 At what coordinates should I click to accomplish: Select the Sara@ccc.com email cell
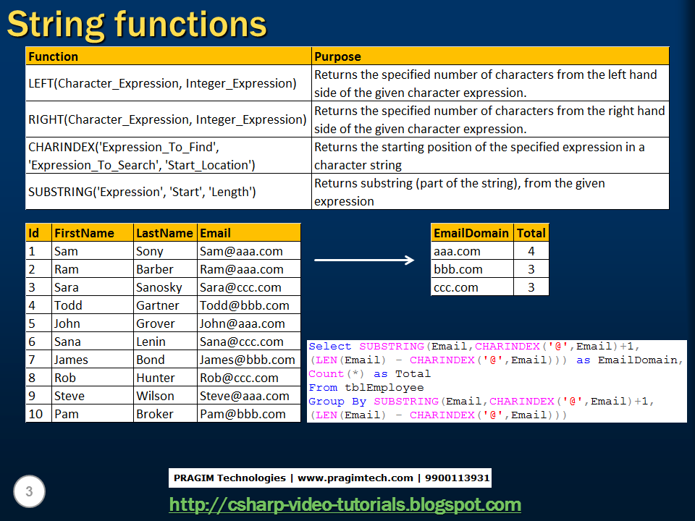248,287
